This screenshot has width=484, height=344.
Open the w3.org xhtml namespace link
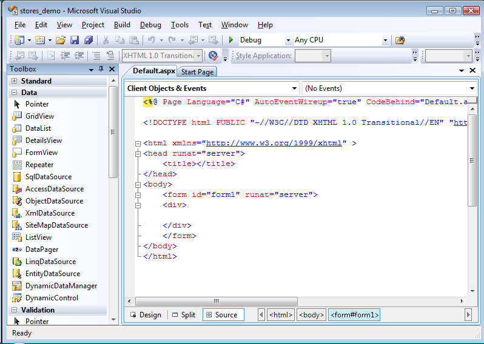coord(274,144)
